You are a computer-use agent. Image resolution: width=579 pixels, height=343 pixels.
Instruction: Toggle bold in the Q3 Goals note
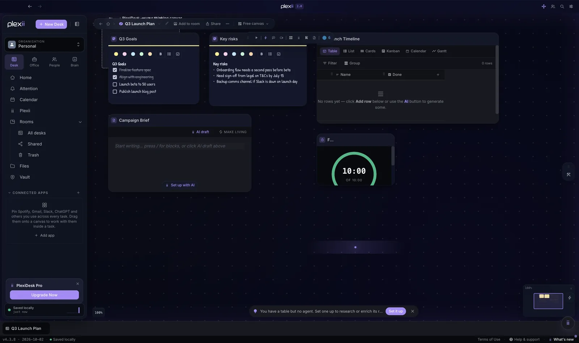(x=161, y=54)
